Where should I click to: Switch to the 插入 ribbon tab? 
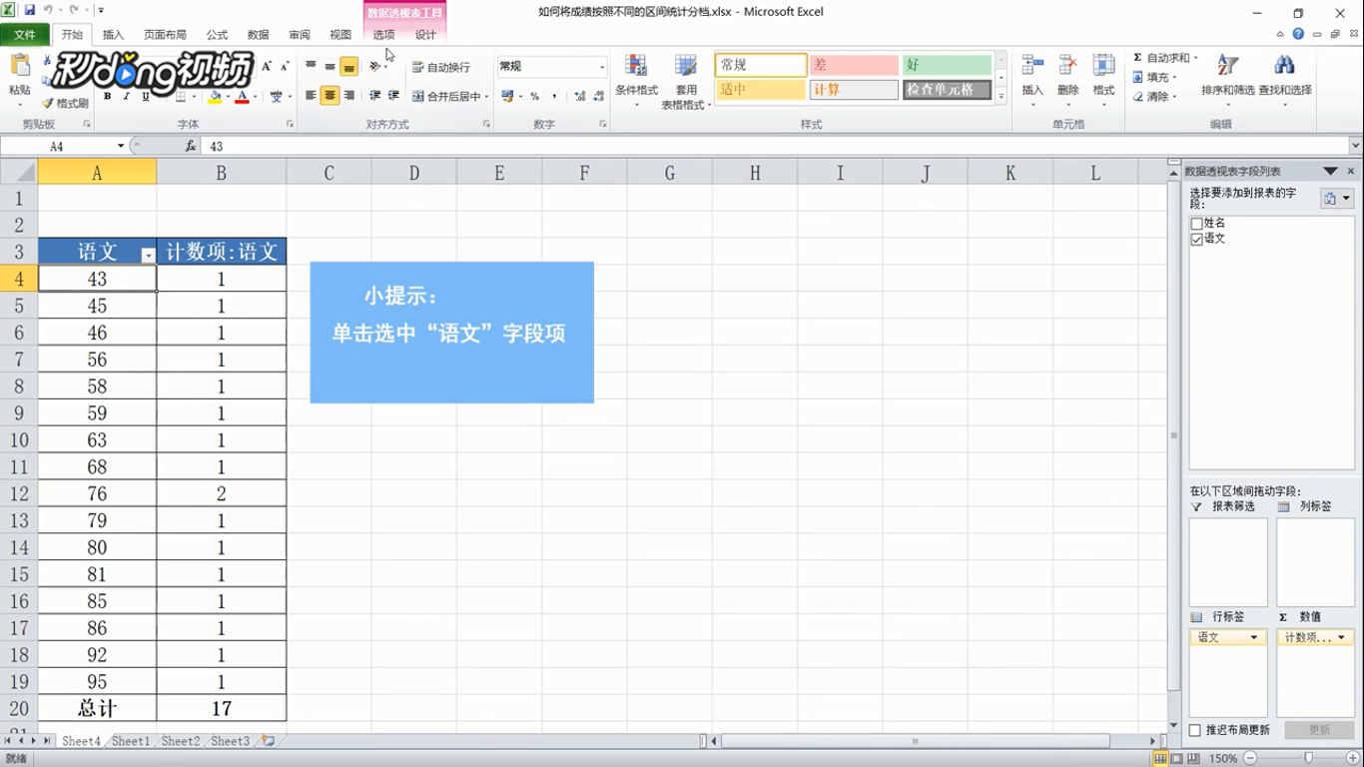point(114,35)
